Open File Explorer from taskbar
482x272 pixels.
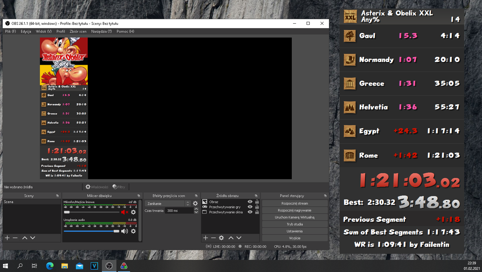click(x=64, y=266)
